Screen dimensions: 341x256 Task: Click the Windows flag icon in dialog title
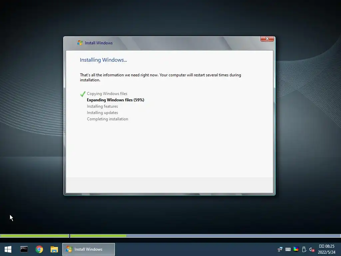coord(80,43)
